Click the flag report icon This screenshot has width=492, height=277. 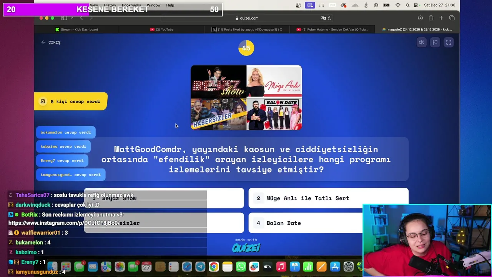click(x=435, y=42)
